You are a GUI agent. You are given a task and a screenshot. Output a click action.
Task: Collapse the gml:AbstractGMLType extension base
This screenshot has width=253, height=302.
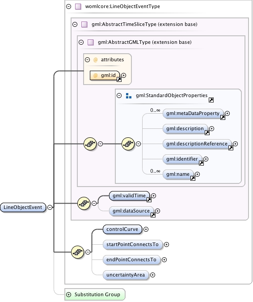(81, 42)
